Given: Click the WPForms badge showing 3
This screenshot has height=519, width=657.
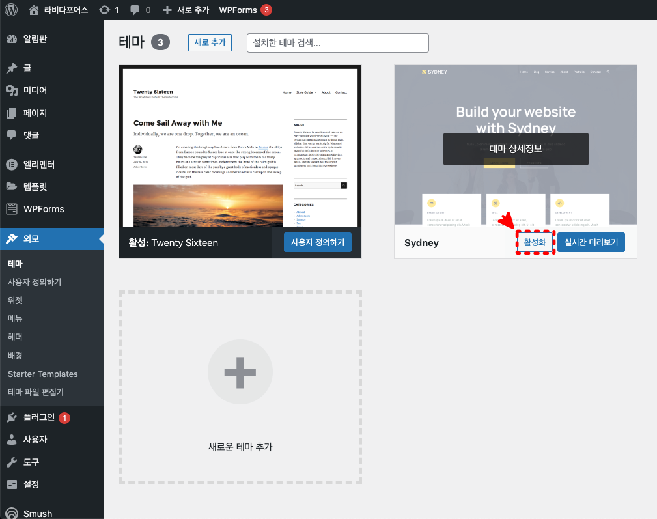Looking at the screenshot, I should tap(266, 10).
